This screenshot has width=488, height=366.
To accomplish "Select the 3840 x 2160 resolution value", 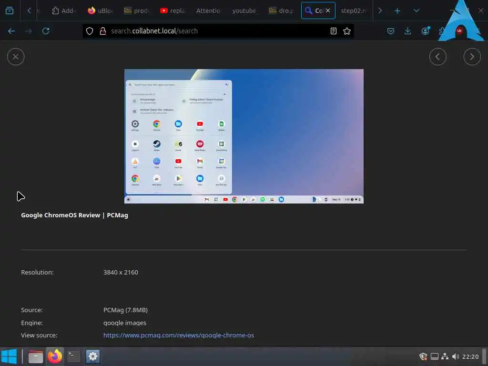I will [121, 272].
